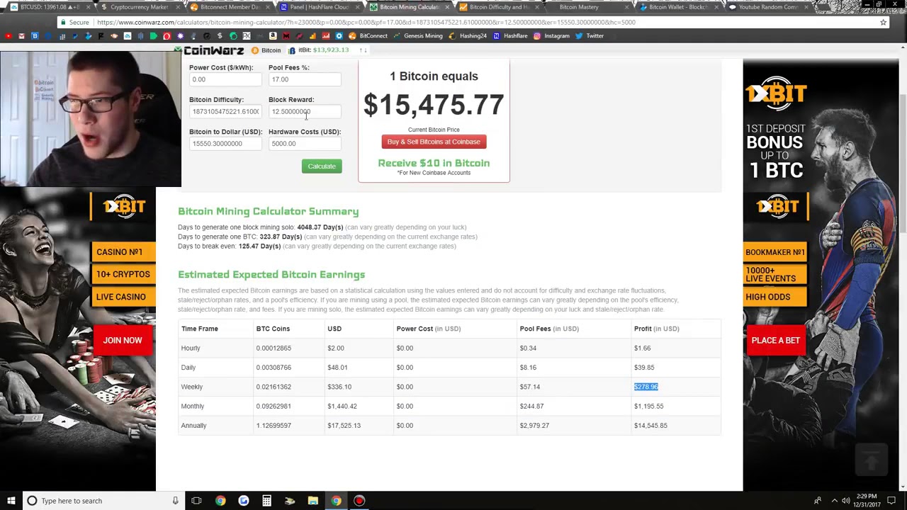Click the PLACE A BET ad button
The width and height of the screenshot is (907, 510).
tap(775, 340)
